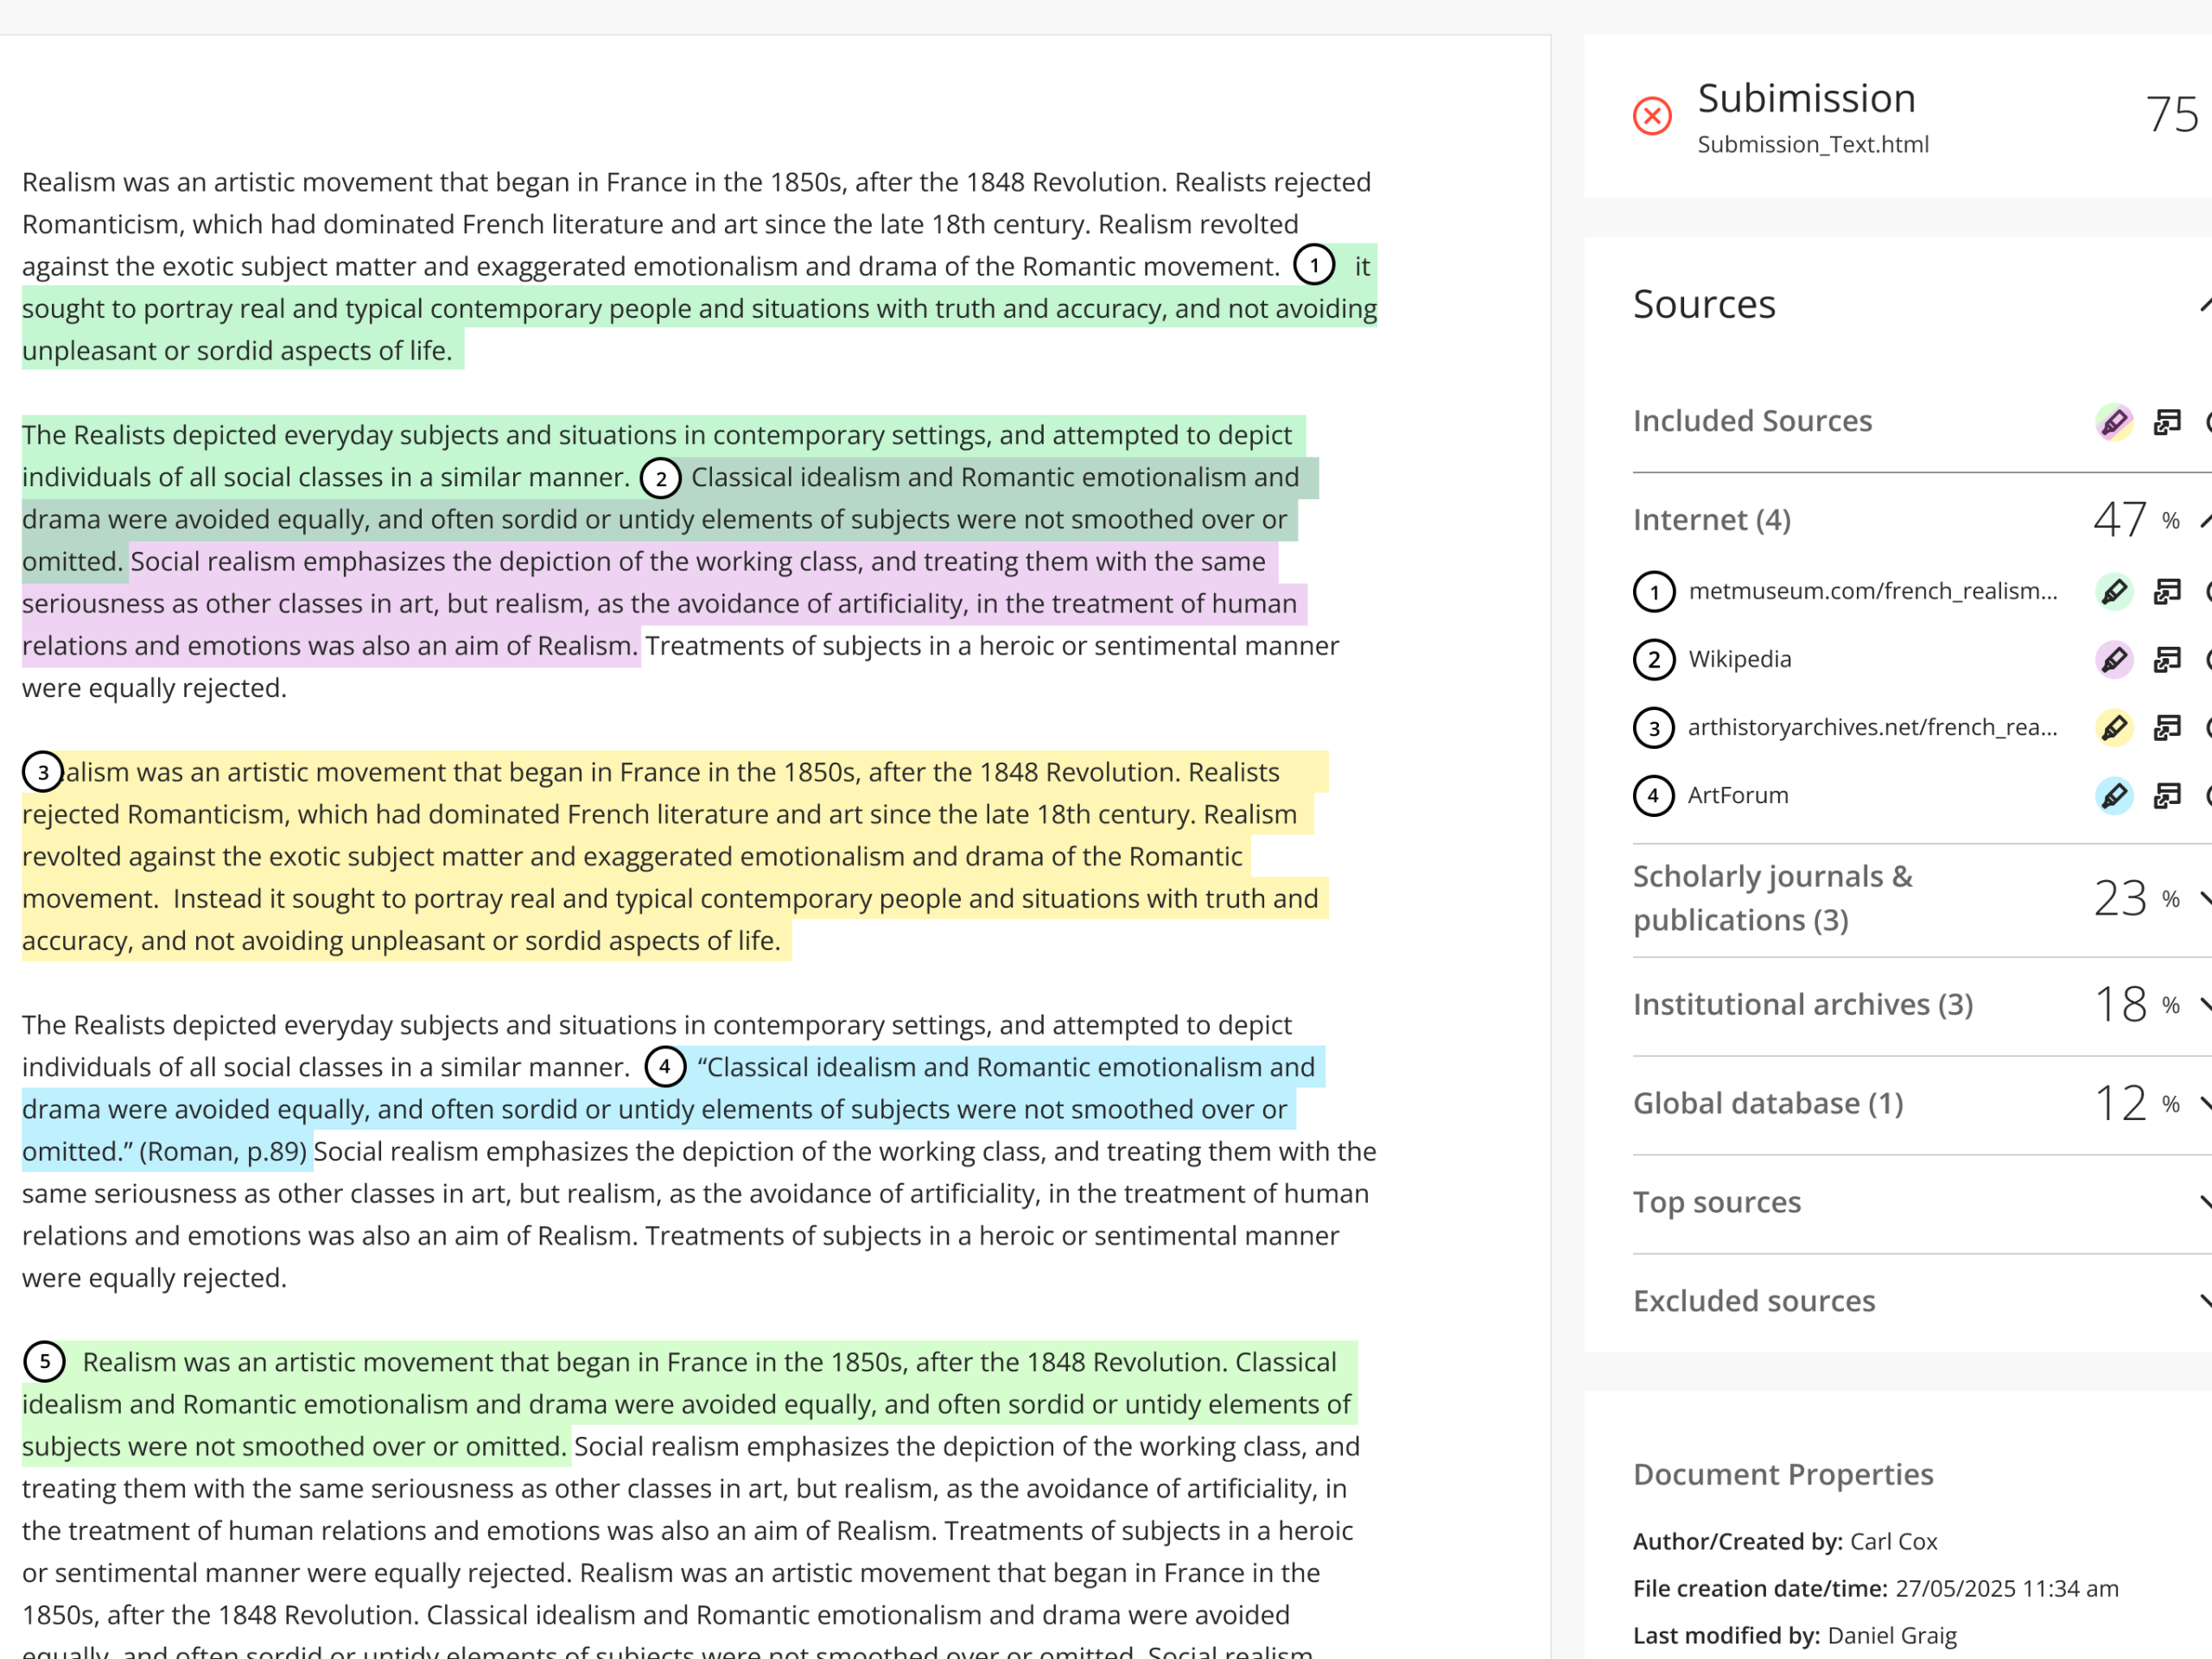Open the Wikipedia source in new window
The height and width of the screenshot is (1659, 2212).
(x=2166, y=660)
